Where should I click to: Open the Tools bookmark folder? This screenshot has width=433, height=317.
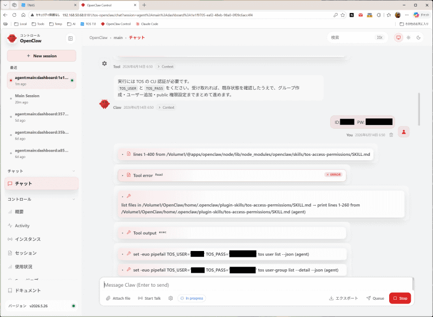coord(38,24)
